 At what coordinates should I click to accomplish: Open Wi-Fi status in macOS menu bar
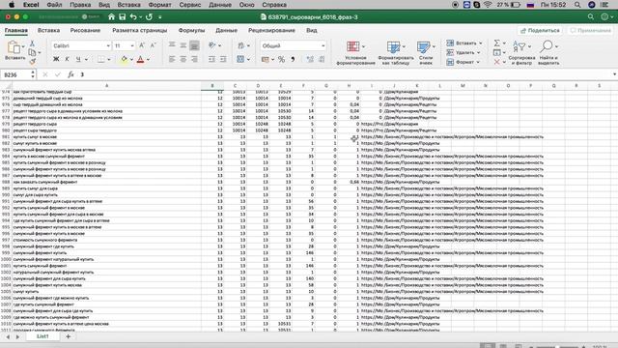click(x=488, y=5)
